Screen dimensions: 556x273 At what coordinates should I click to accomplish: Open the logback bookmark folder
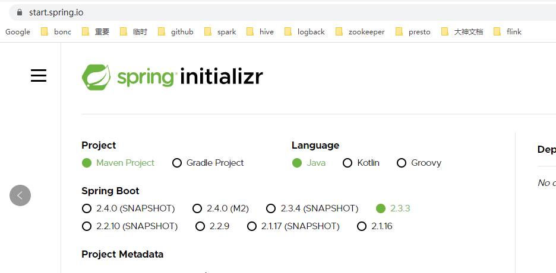tap(305, 32)
